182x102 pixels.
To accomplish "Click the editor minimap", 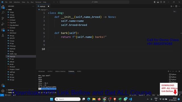I will click(x=175, y=12).
